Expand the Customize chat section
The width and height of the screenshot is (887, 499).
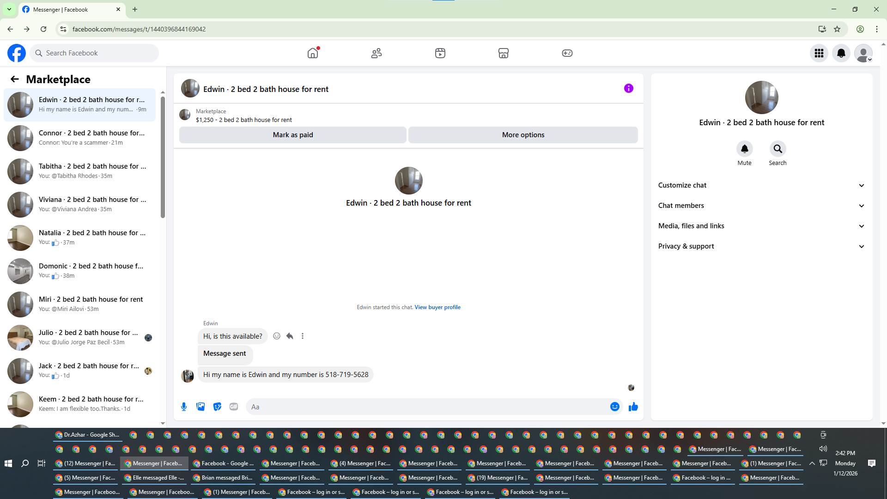761,185
